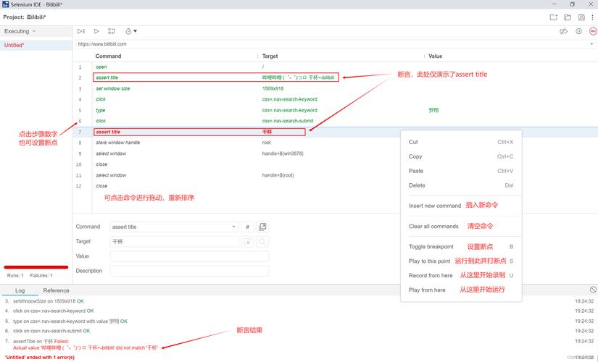Step over the current command
Image resolution: width=598 pixels, height=362 pixels.
coord(112,31)
